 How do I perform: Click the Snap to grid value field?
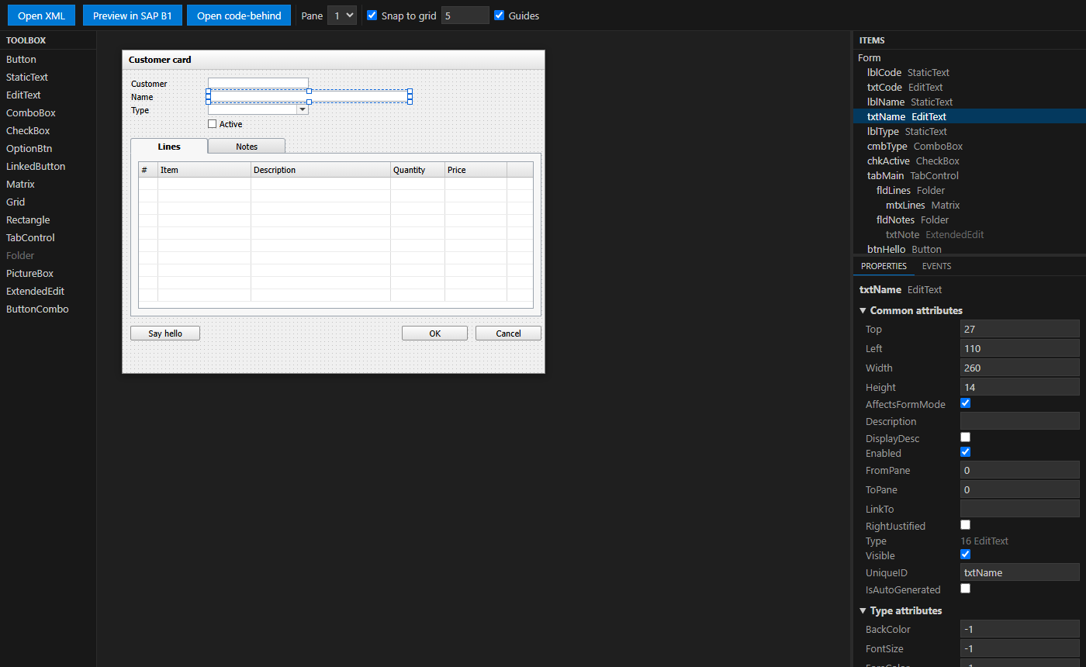[x=465, y=16]
